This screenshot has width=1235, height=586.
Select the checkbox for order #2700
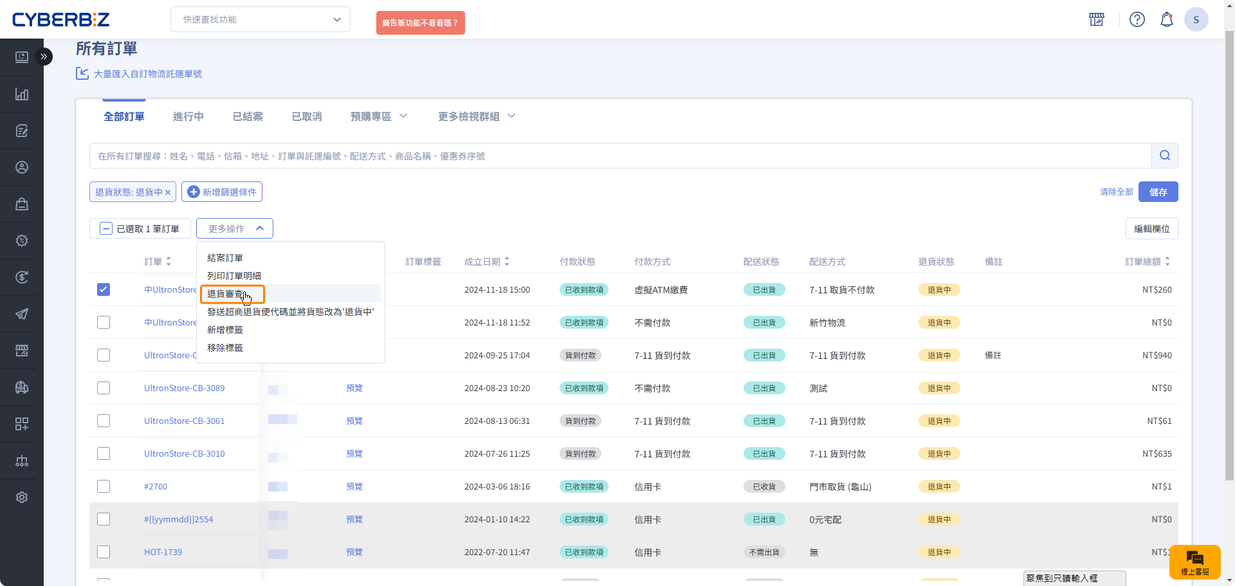(104, 486)
